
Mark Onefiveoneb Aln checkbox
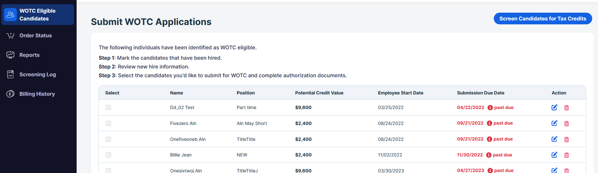tap(108, 139)
